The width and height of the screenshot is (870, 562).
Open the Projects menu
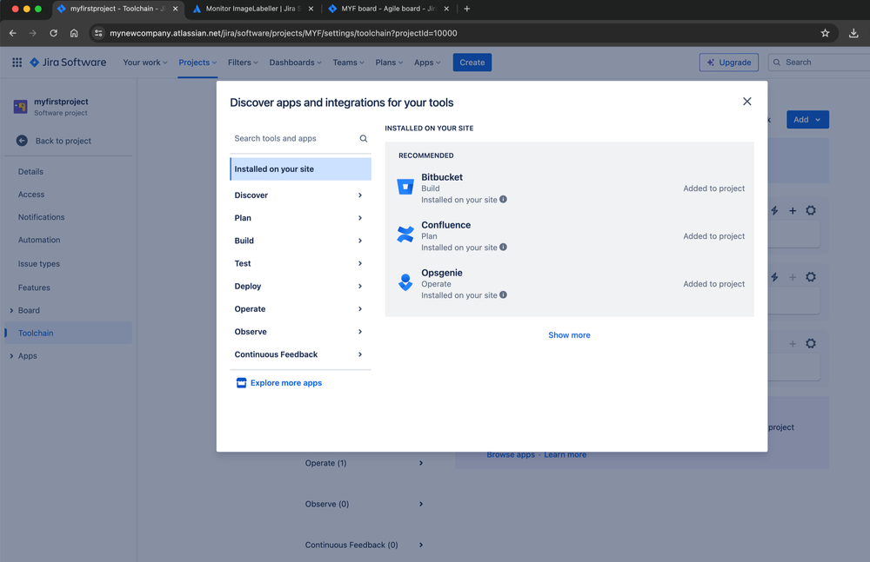click(197, 63)
